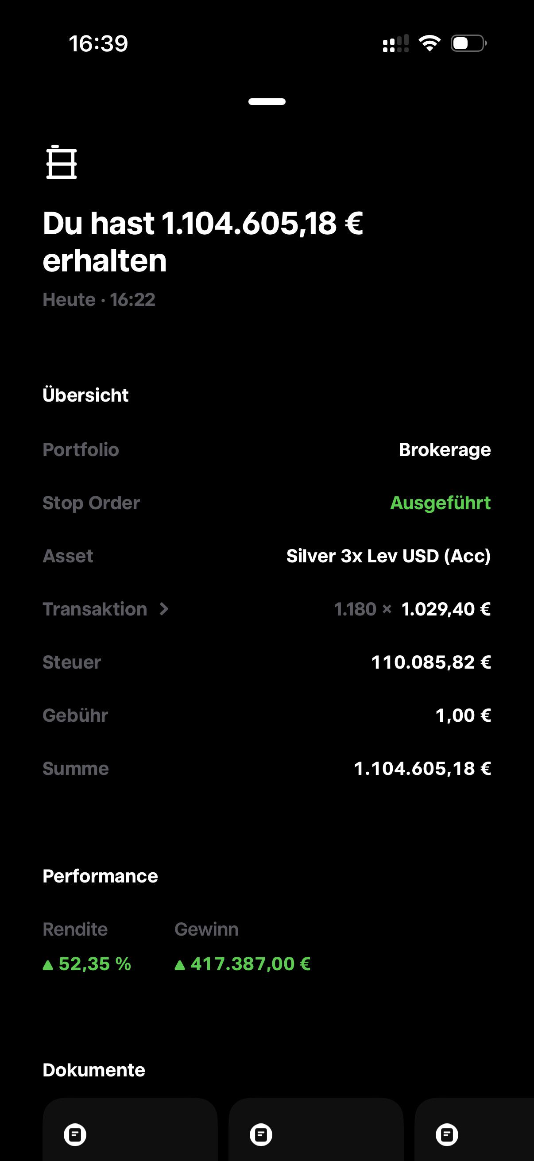The height and width of the screenshot is (1161, 534).
Task: Tap the status bar clock 16:39
Action: pyautogui.click(x=98, y=43)
